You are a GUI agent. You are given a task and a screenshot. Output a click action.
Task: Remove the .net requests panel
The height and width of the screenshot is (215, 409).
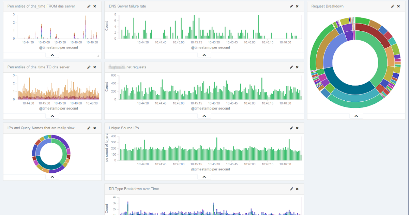[x=297, y=67]
